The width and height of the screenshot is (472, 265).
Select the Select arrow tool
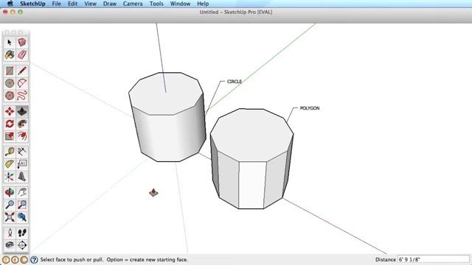tap(10, 43)
